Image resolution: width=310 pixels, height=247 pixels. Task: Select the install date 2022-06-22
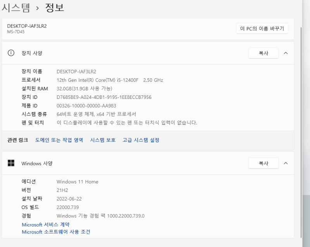click(x=69, y=199)
